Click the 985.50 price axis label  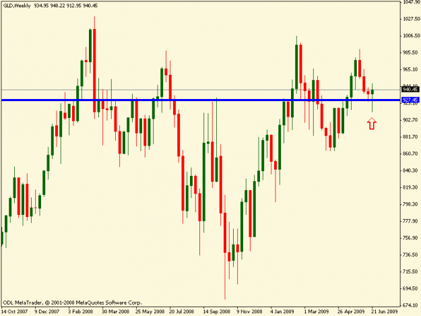point(412,53)
